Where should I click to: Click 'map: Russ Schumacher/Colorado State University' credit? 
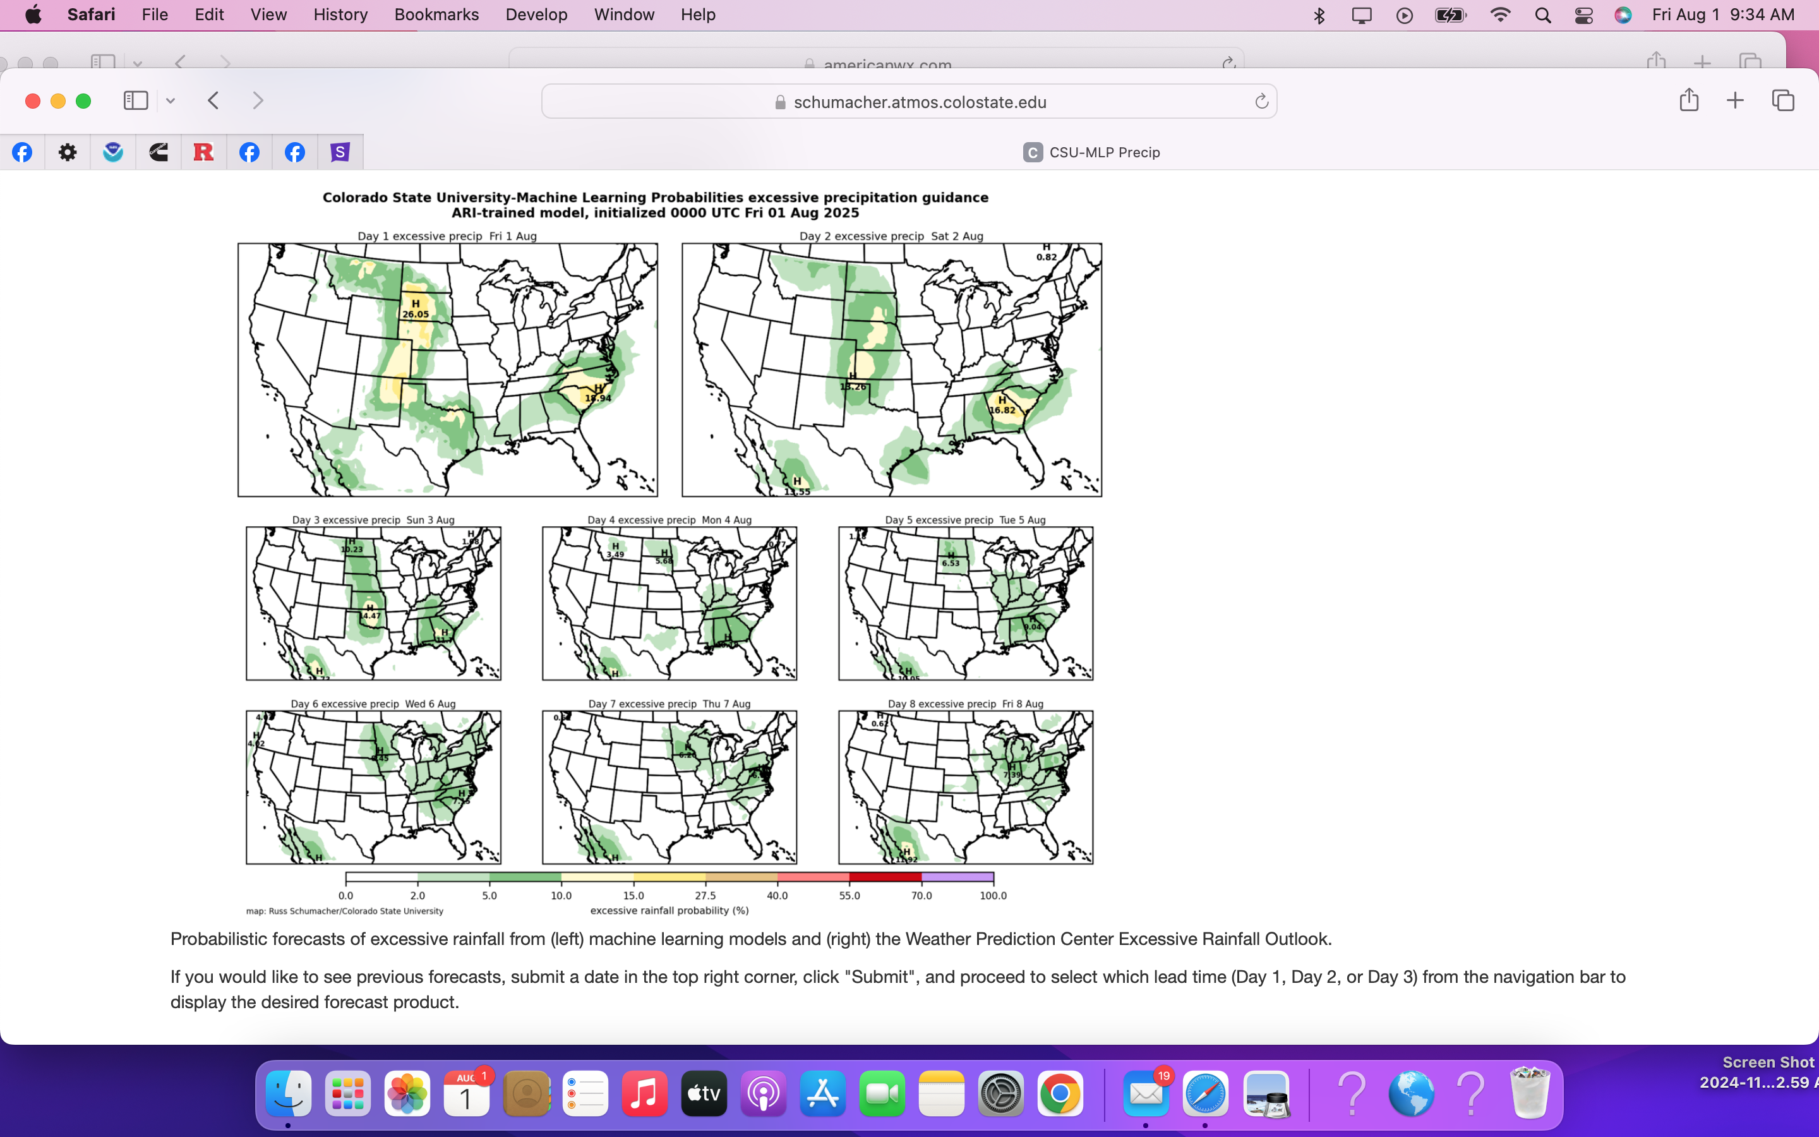[x=344, y=911]
